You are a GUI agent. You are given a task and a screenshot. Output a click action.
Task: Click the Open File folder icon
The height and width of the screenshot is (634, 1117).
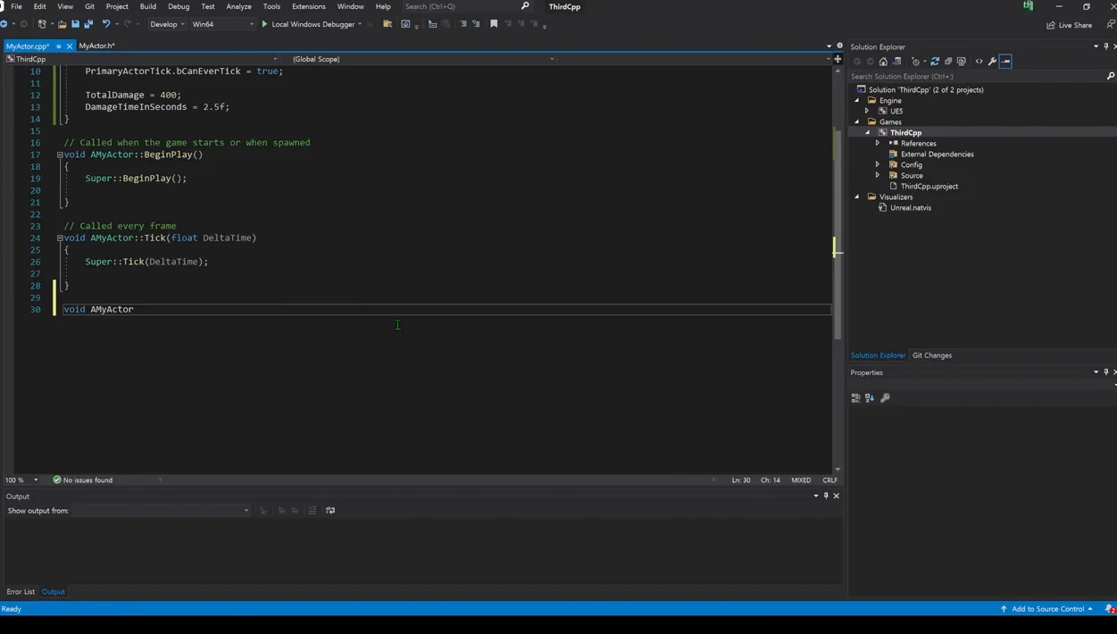(62, 24)
